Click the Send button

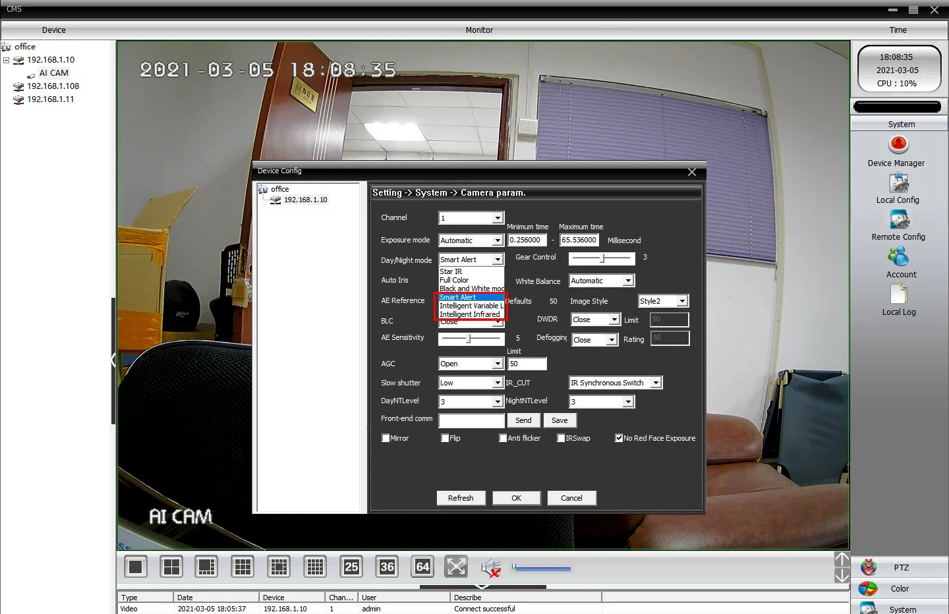[523, 420]
